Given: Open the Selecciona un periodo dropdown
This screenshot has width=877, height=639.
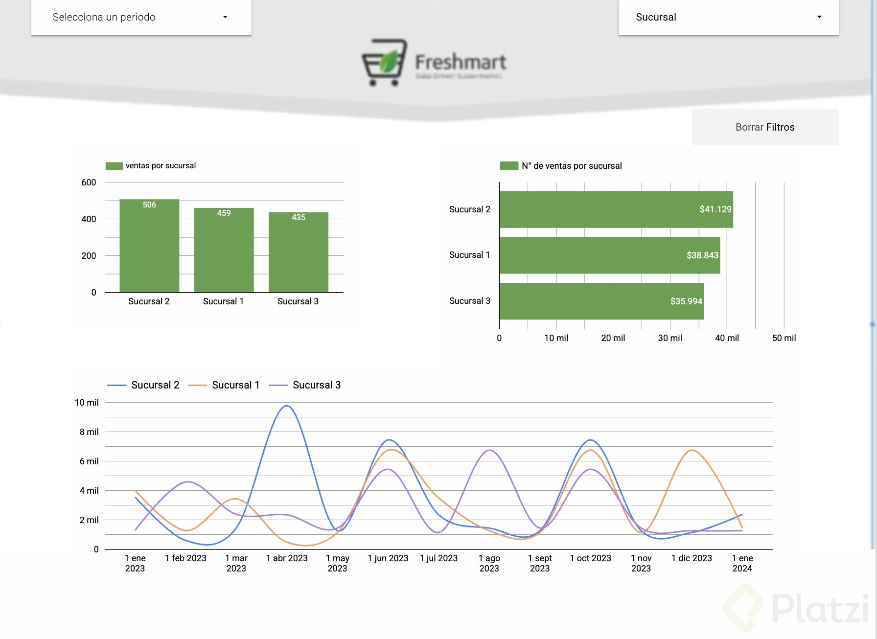Looking at the screenshot, I should click(x=141, y=17).
